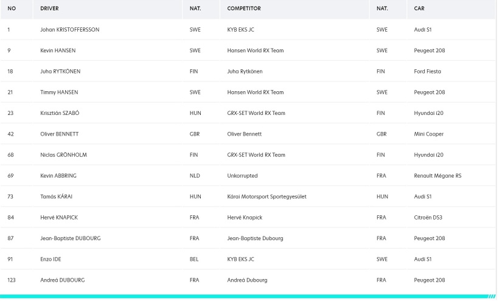Select Niclas GRÖNHOLM driver

63,155
